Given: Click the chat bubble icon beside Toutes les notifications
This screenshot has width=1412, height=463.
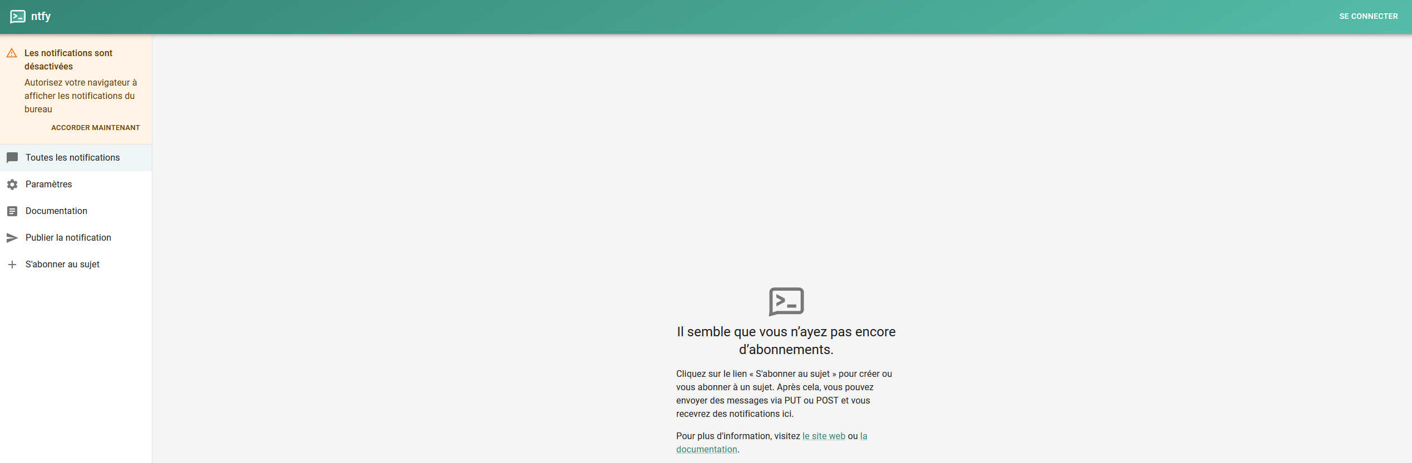Looking at the screenshot, I should (12, 158).
